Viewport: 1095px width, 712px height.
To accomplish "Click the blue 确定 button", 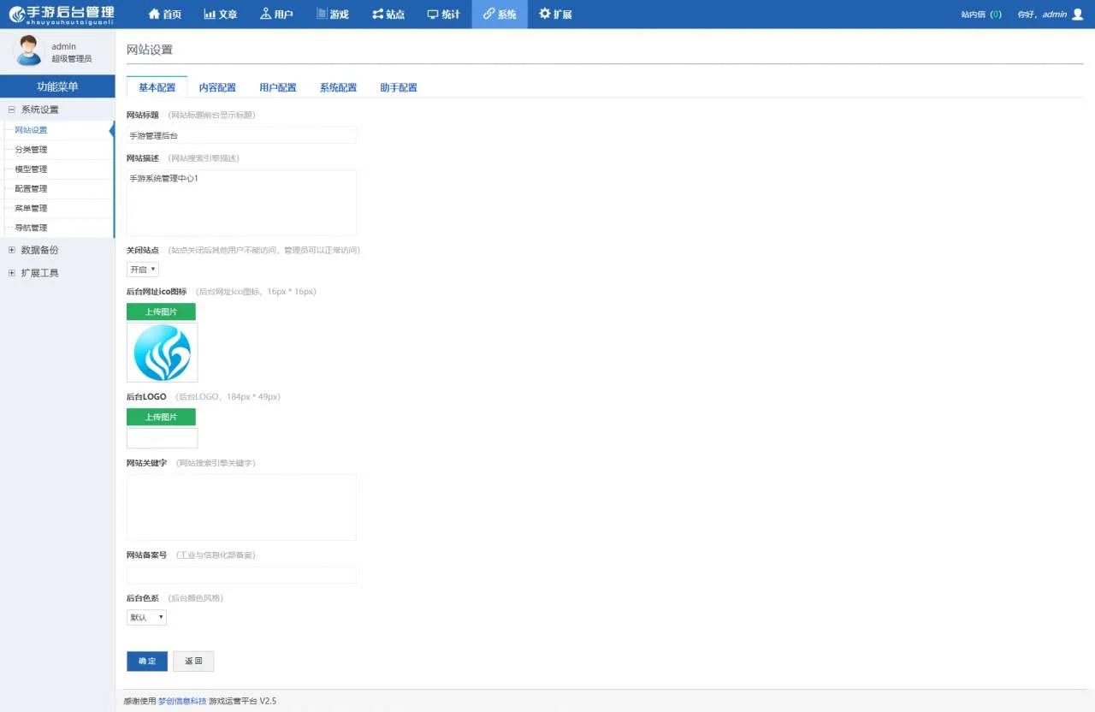I will (147, 662).
